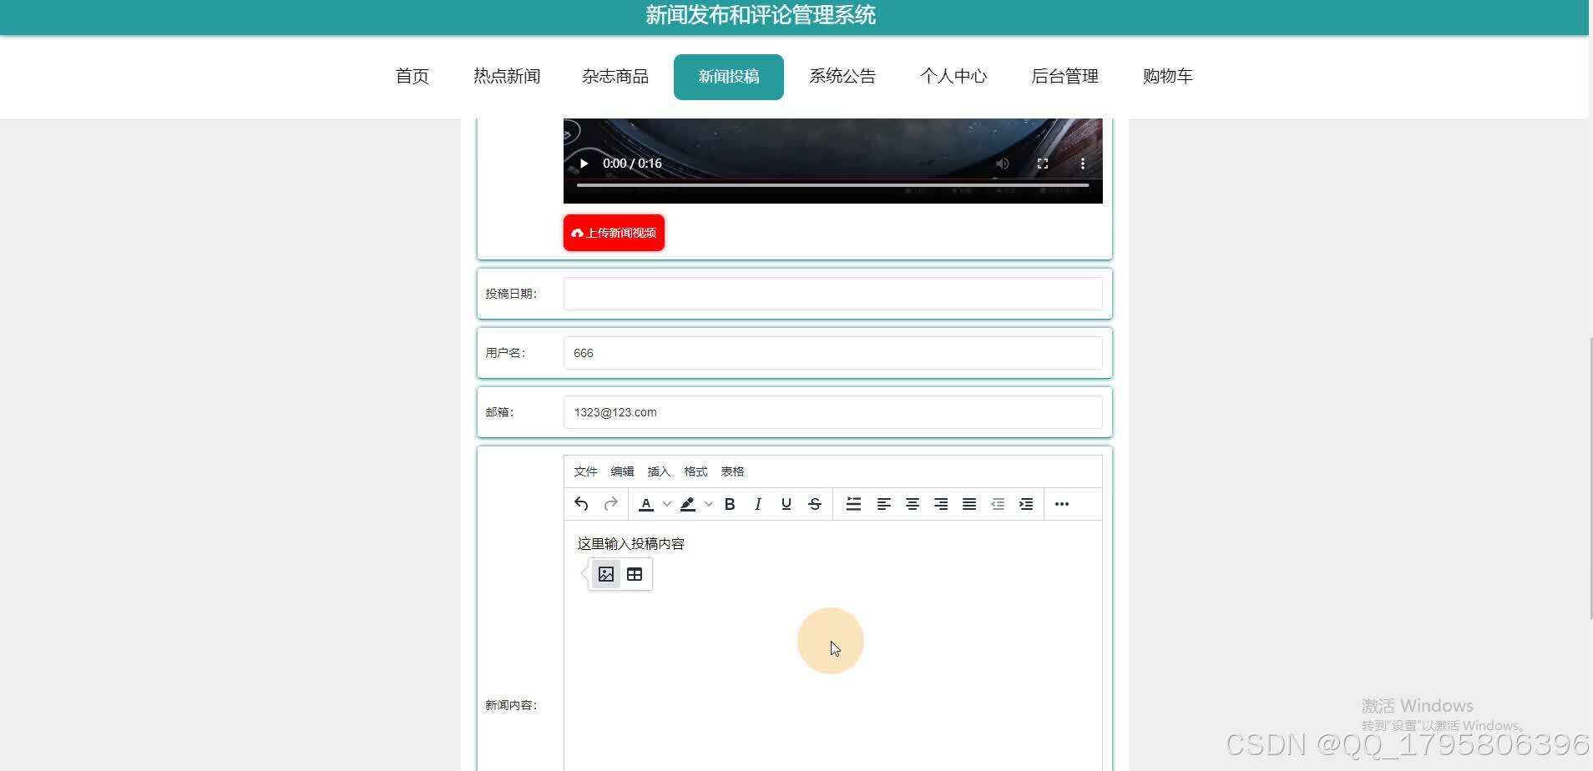Justify the text alignment
Screen dimensions: 1593x771
(968, 504)
